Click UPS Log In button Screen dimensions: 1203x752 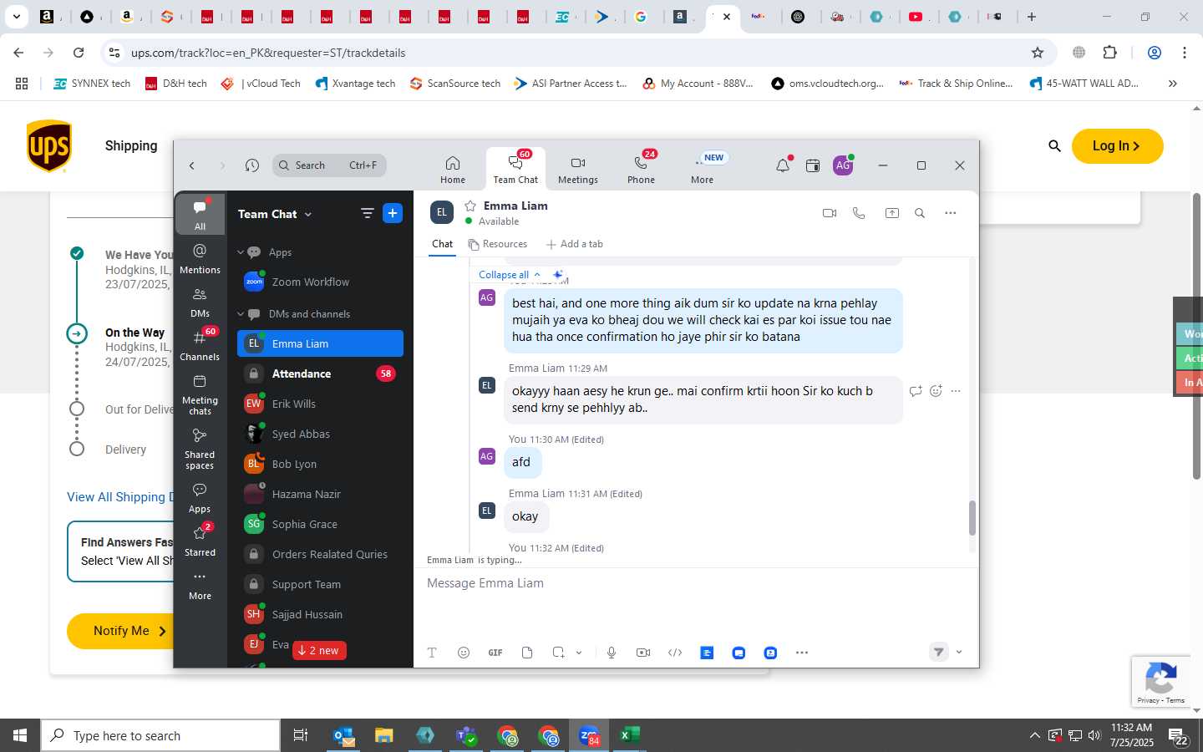point(1117,145)
